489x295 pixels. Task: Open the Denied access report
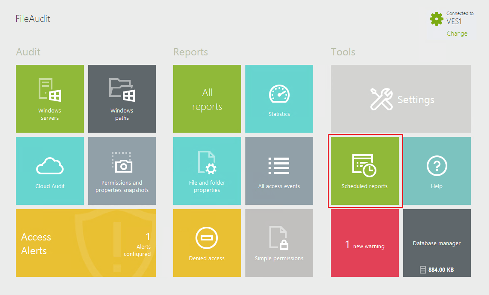pos(207,243)
